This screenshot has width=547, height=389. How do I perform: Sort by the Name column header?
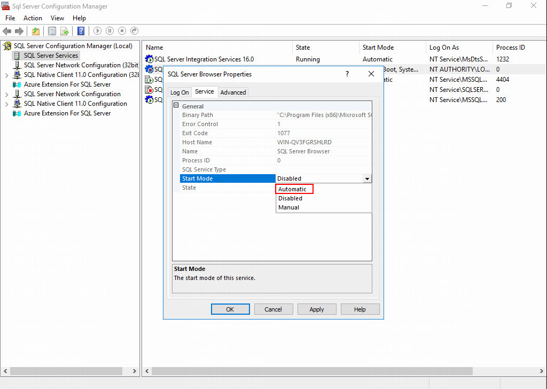[217, 48]
